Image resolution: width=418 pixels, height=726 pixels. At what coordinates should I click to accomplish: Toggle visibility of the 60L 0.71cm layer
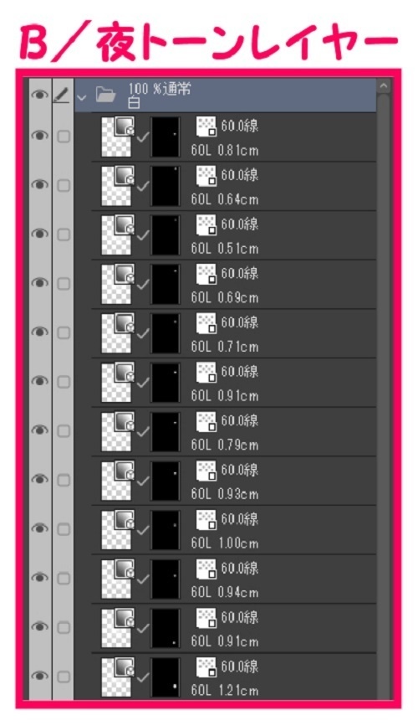pos(39,332)
